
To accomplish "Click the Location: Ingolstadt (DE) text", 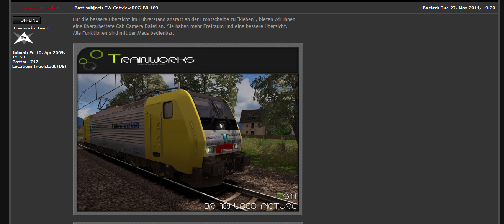I will pyautogui.click(x=39, y=66).
